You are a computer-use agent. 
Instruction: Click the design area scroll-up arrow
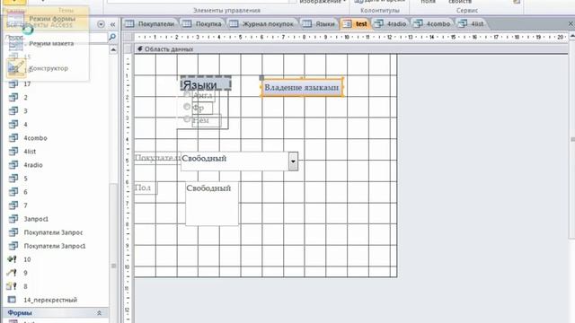point(572,36)
